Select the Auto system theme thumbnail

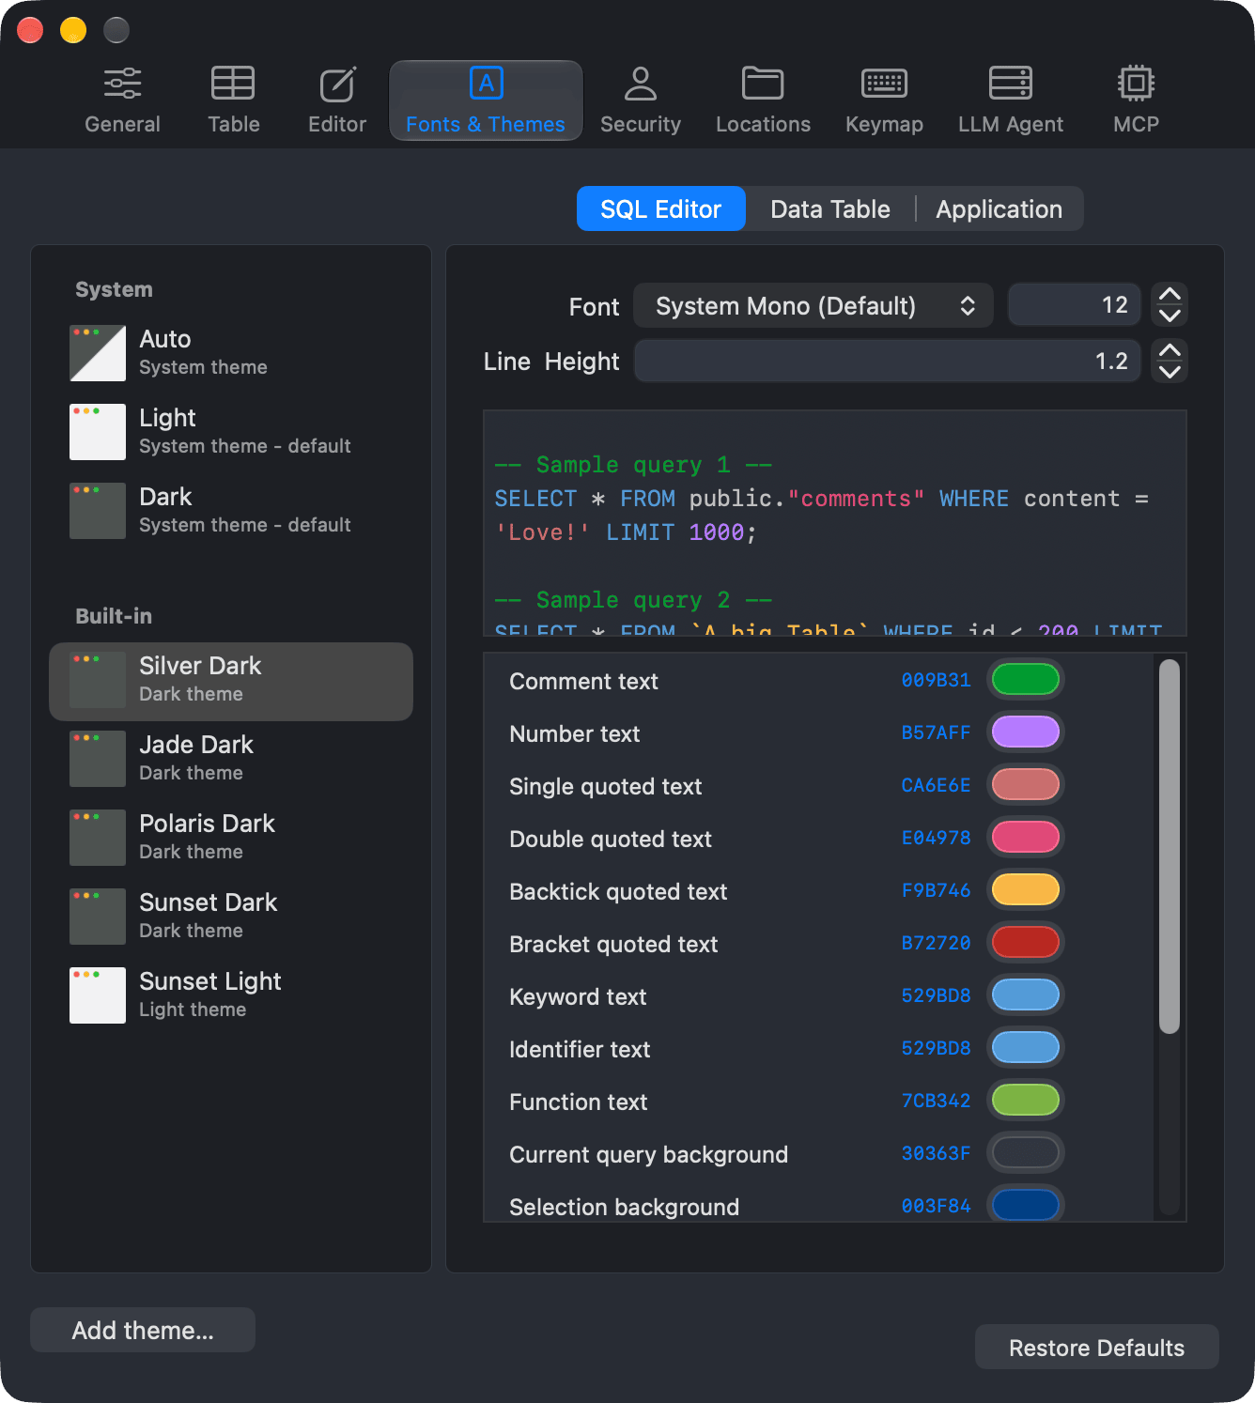click(98, 353)
